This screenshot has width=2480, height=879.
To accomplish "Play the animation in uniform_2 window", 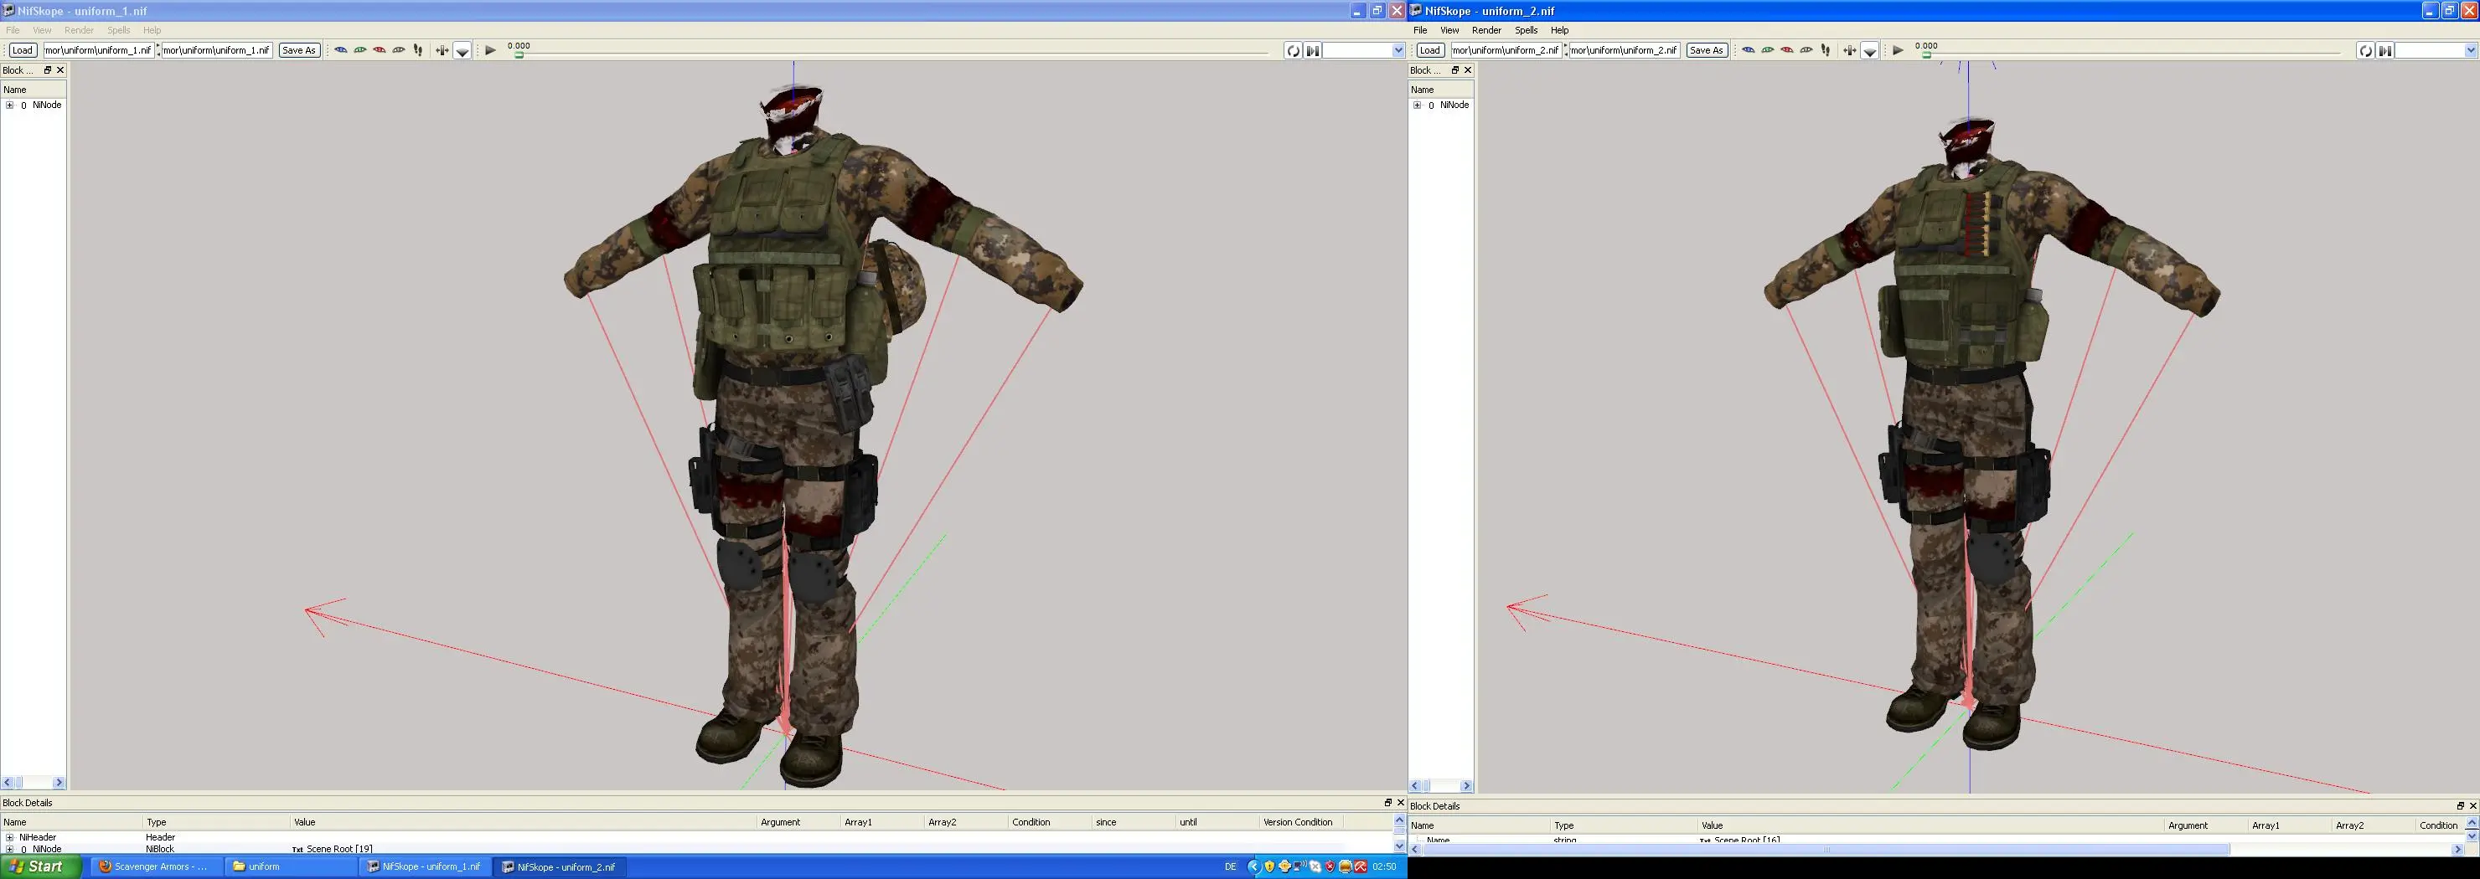I will (1898, 50).
